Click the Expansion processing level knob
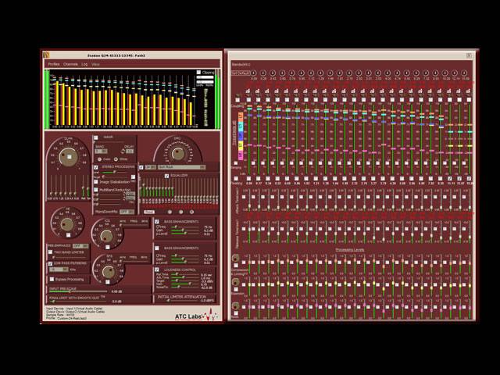Viewport: 500px width, 375px height. [236, 282]
